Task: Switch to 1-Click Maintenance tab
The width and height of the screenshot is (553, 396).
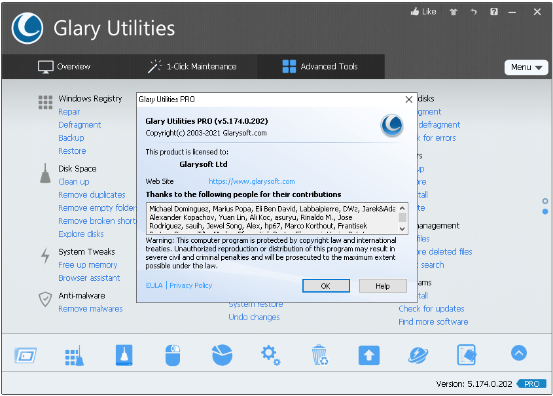Action: pyautogui.click(x=192, y=66)
